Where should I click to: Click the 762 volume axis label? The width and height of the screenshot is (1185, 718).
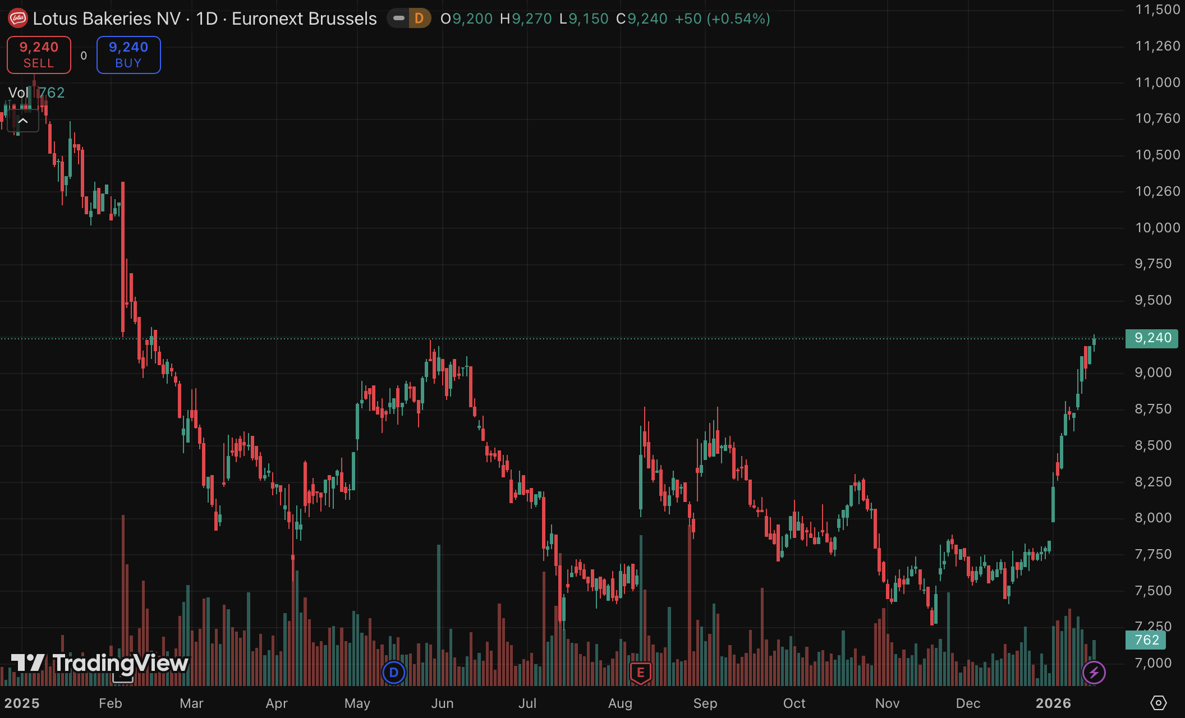click(x=1146, y=640)
